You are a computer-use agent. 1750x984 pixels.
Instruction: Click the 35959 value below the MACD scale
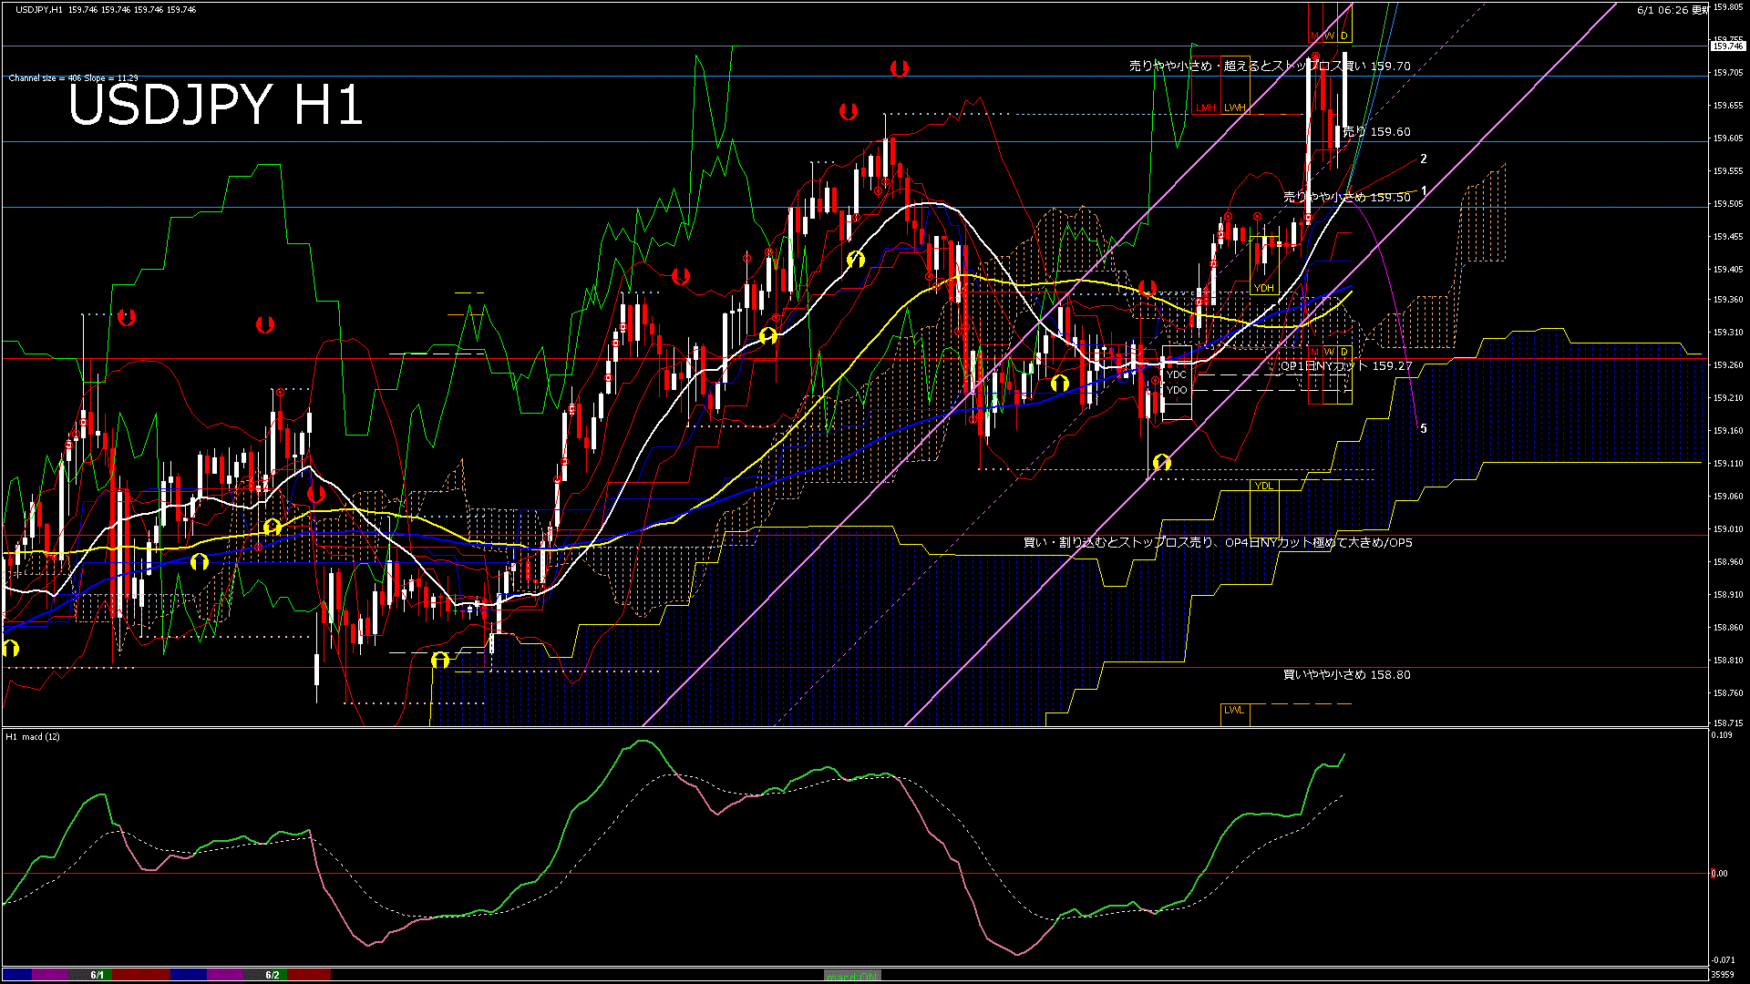[1722, 975]
